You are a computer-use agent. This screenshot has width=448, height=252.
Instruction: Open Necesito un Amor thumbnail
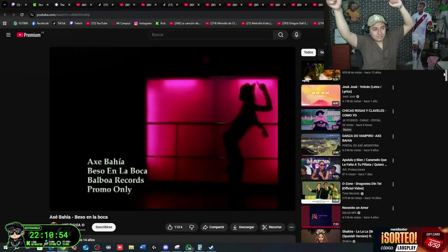click(321, 216)
